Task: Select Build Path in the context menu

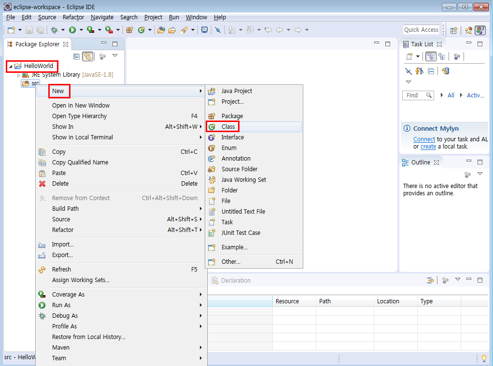Action: point(120,209)
